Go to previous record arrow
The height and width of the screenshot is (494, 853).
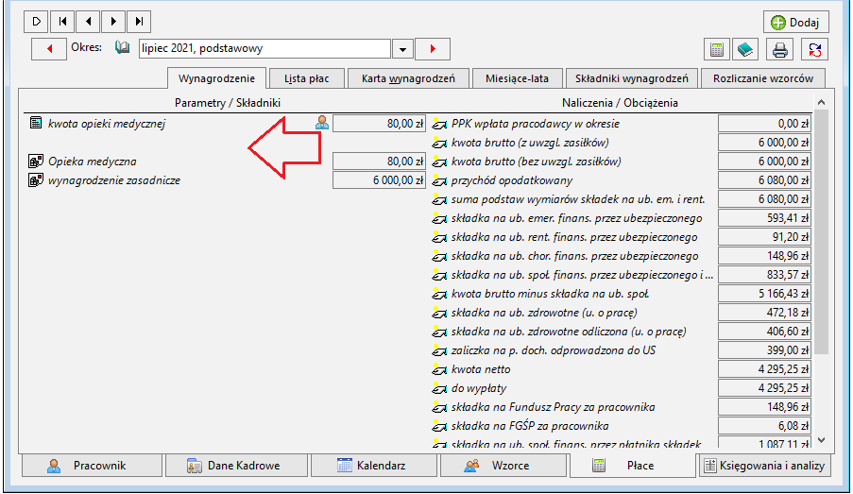click(x=88, y=21)
